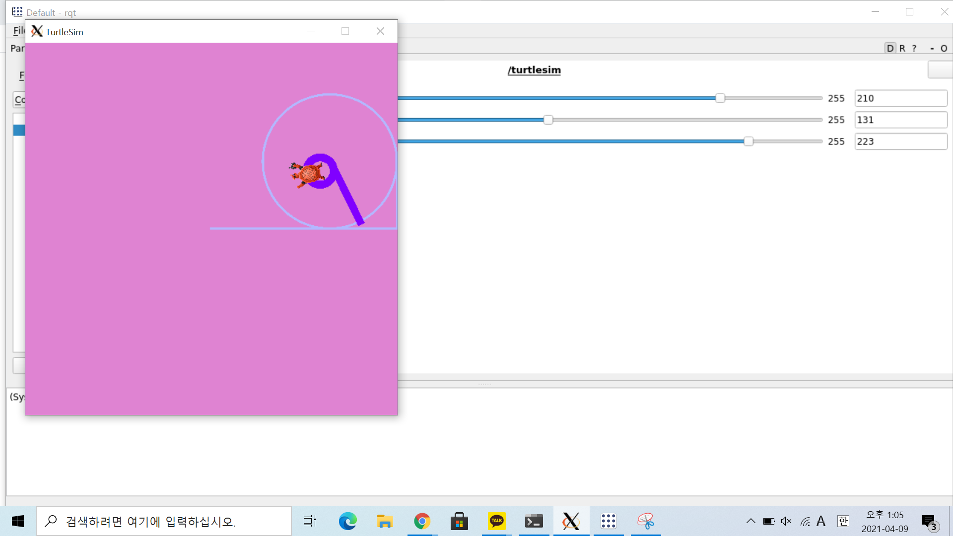
Task: Open the XLaunch X server taskbar icon
Action: click(x=571, y=521)
